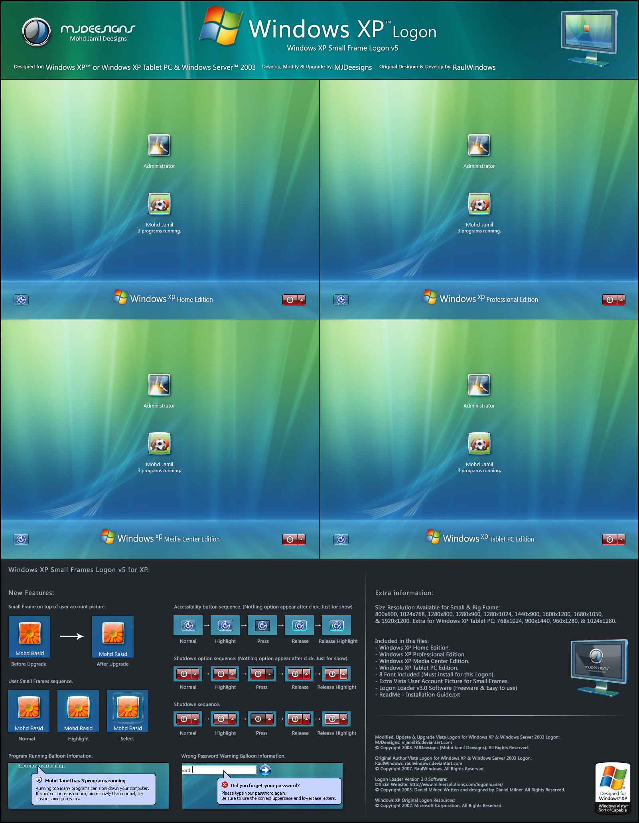Image resolution: width=639 pixels, height=823 pixels.
Task: Click Normal arrow in Shutdown option sequence row
Action: (195, 674)
